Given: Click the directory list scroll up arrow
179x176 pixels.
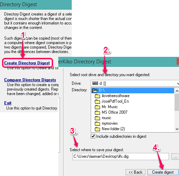Looking at the screenshot, I should point(177,91).
